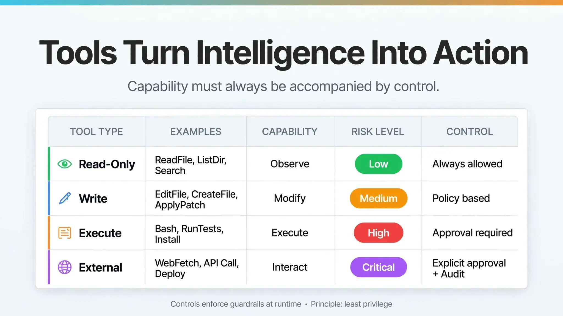Select the orange Medium risk badge
Image resolution: width=563 pixels, height=316 pixels.
(x=378, y=198)
